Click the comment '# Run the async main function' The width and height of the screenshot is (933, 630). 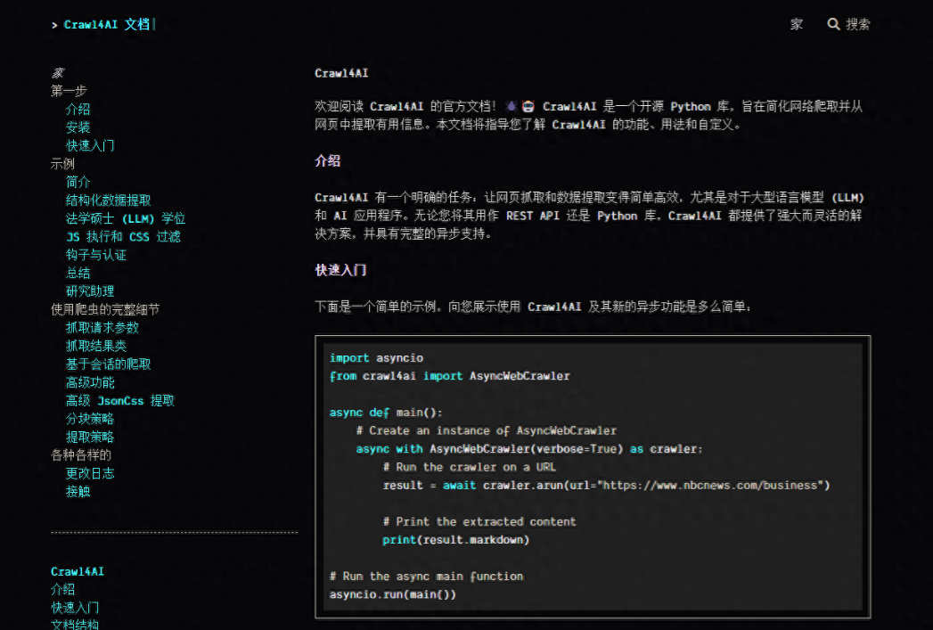click(x=427, y=577)
